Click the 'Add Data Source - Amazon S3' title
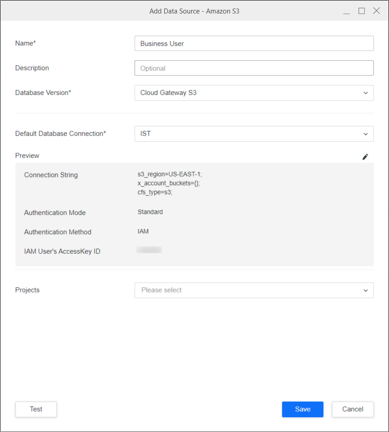Screen dimensions: 389x432 pos(194,11)
